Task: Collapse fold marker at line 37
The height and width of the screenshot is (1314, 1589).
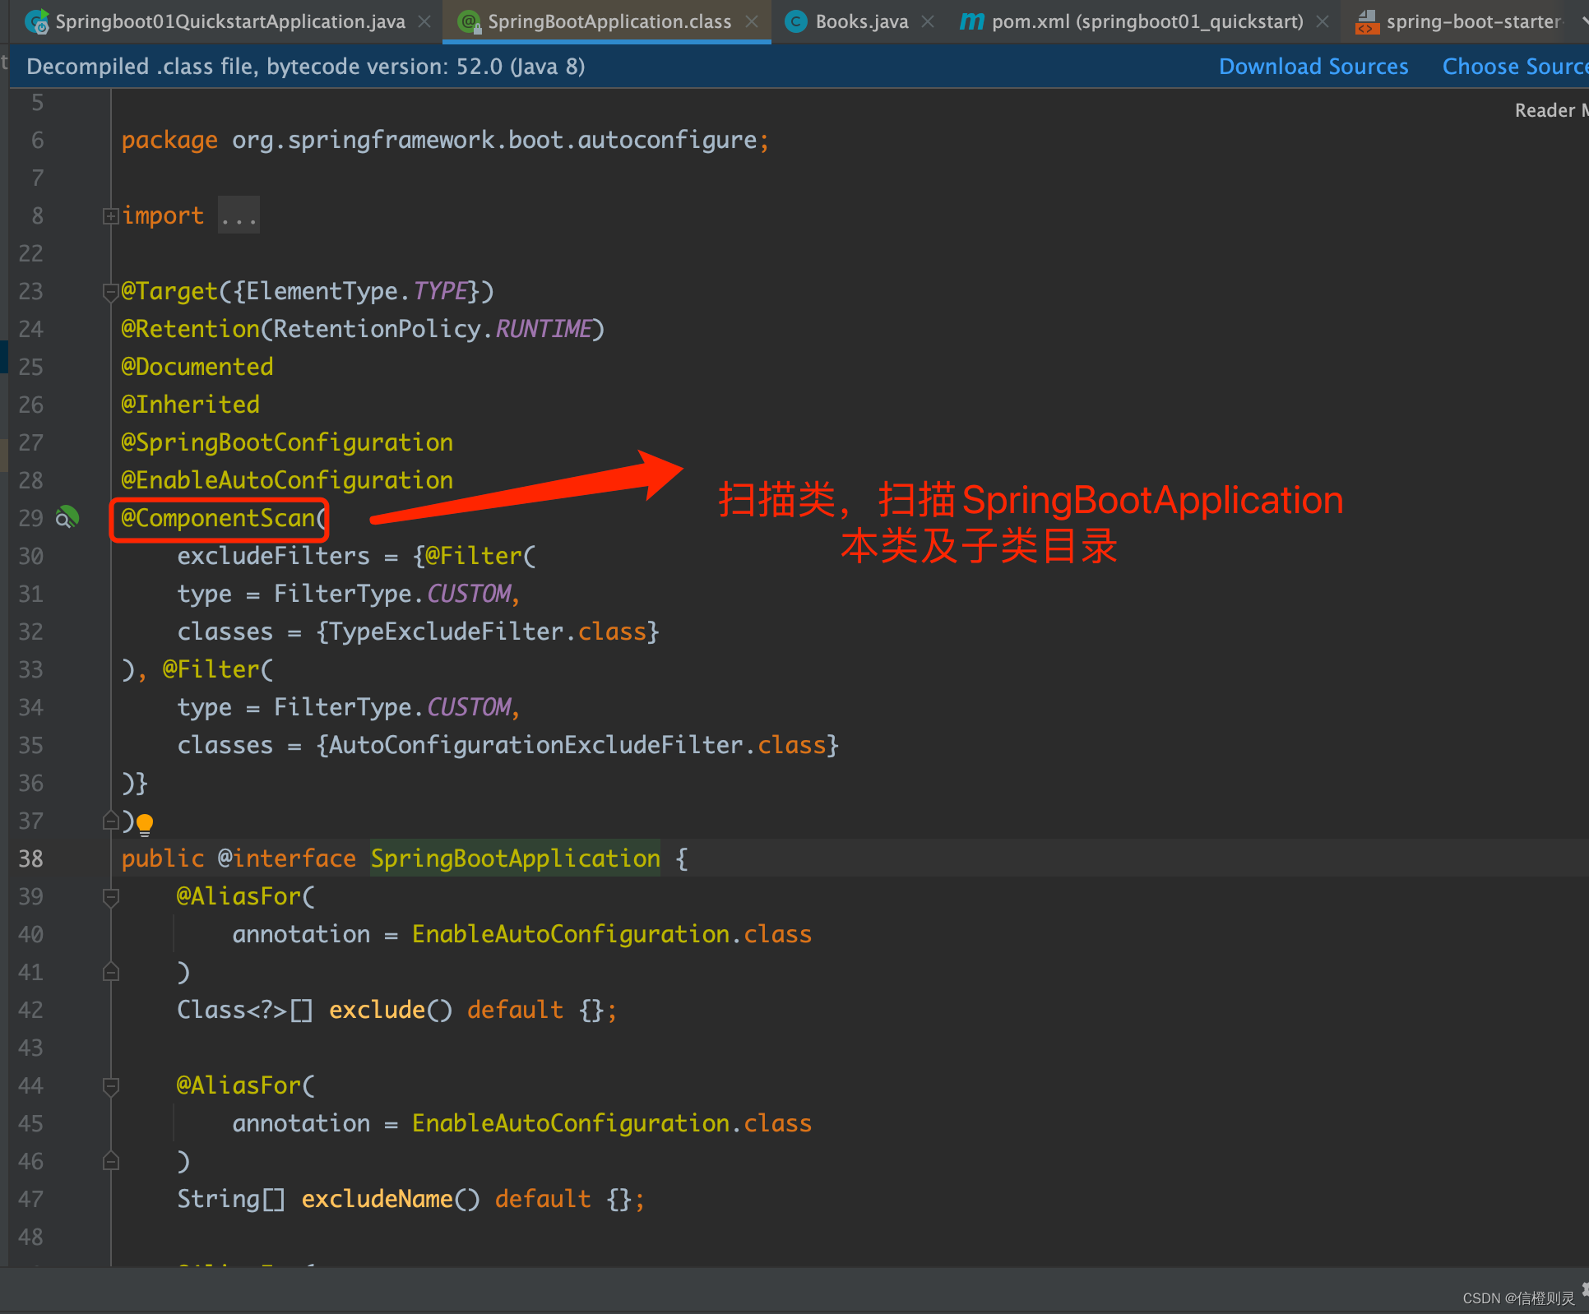Action: (111, 820)
